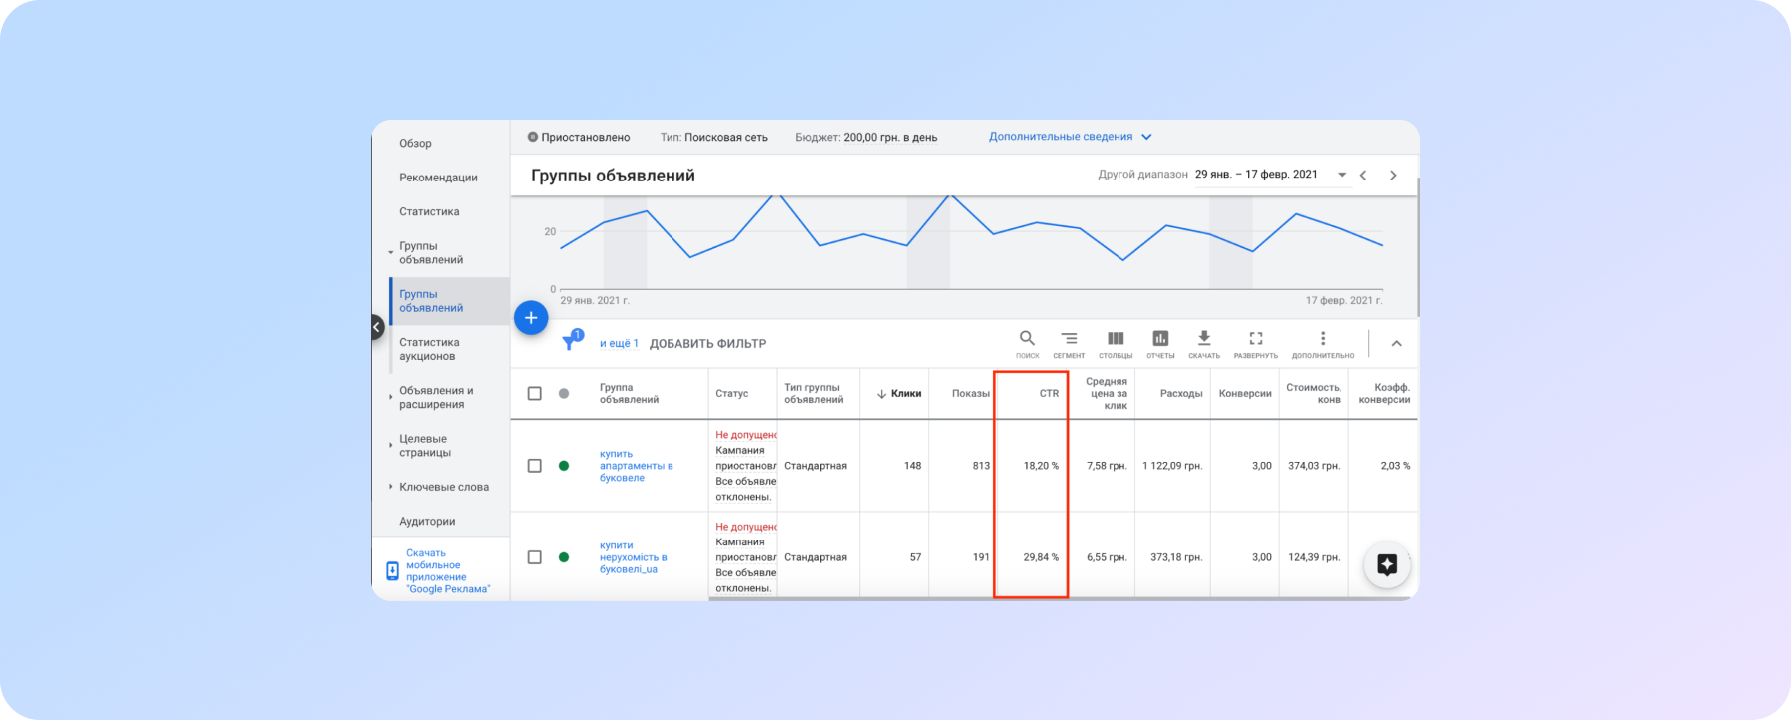Click green status dot for апартаменты row
Screen dimensions: 1791x720
(564, 466)
